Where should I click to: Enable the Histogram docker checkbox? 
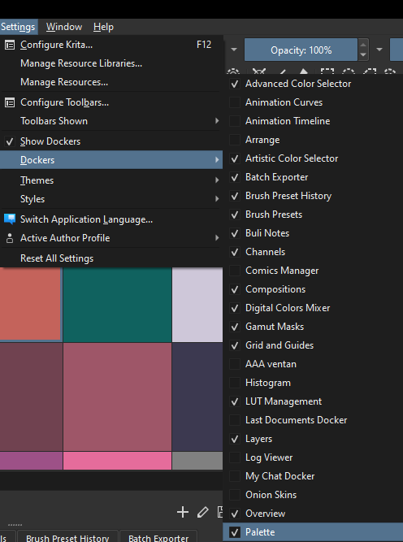(x=235, y=383)
